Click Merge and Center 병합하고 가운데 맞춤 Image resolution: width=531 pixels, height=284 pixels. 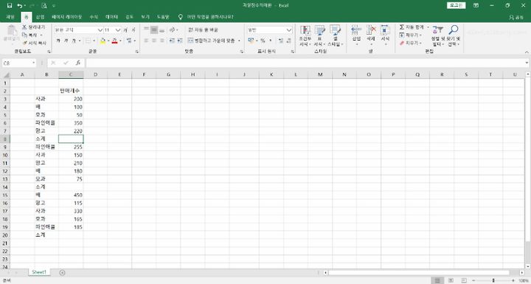[212, 41]
